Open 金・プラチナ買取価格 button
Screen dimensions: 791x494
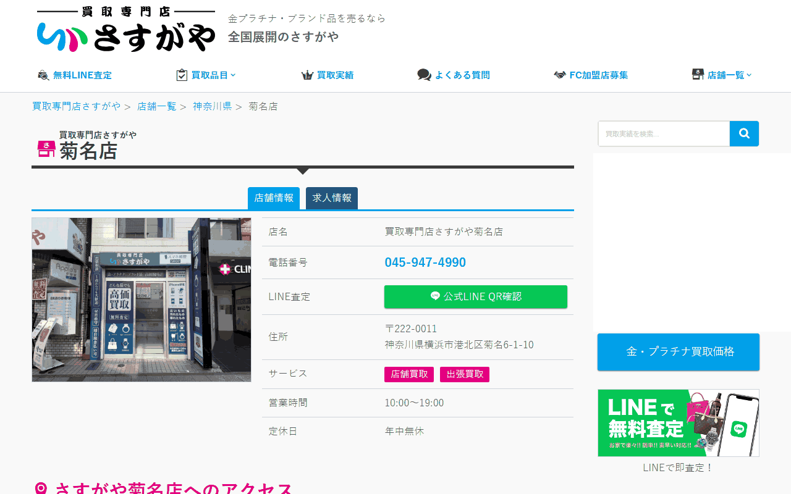tap(679, 352)
